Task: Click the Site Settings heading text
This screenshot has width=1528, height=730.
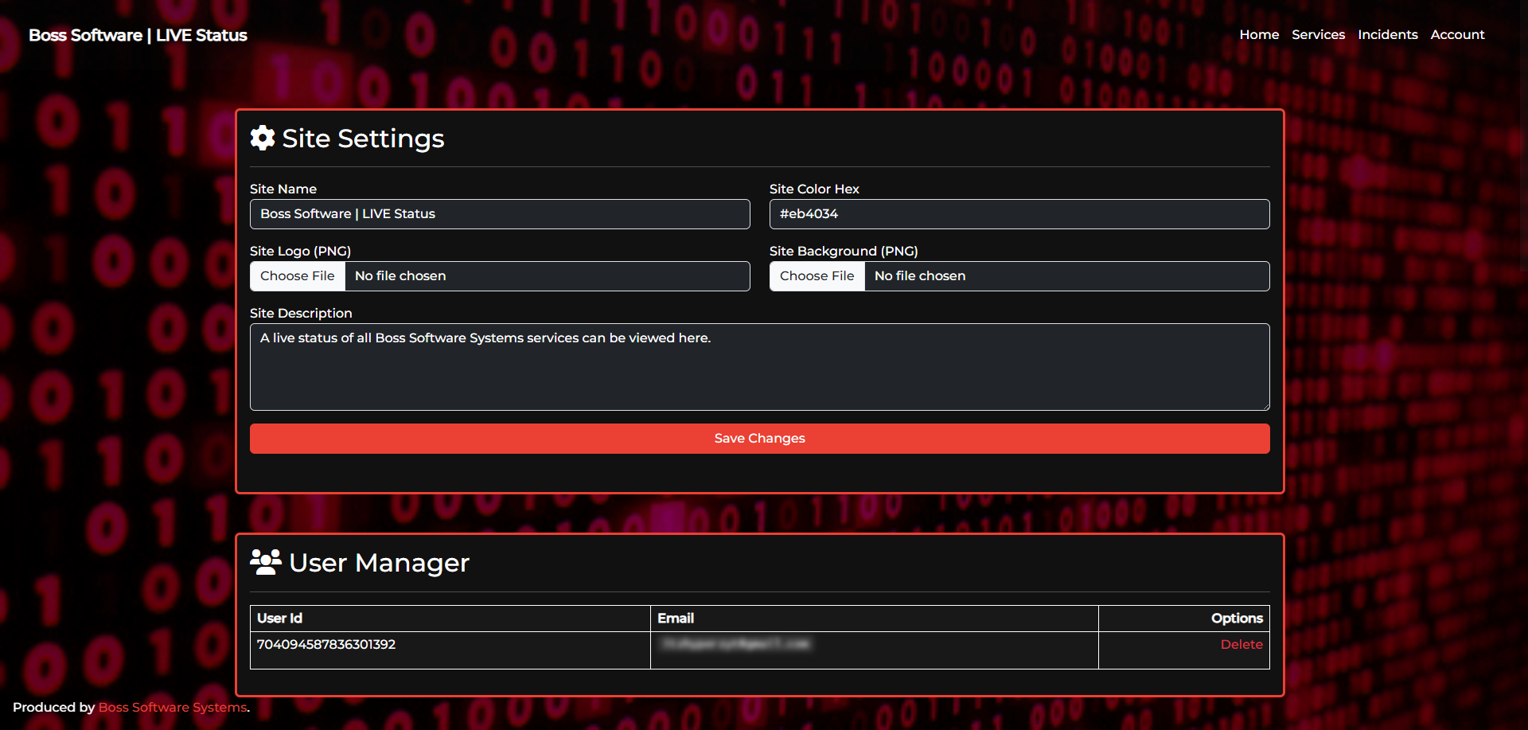Action: click(x=363, y=139)
